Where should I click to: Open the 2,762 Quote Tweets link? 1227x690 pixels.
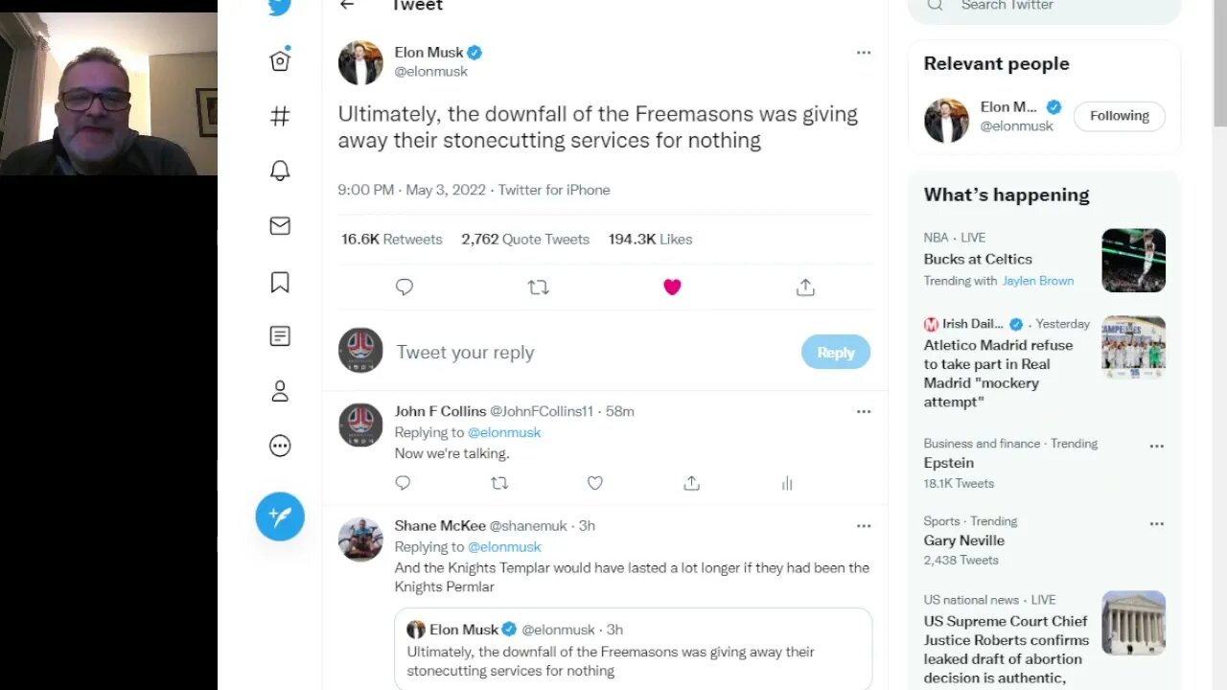[524, 240]
